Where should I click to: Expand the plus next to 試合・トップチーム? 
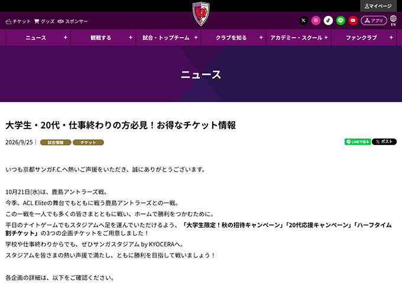pyautogui.click(x=196, y=38)
